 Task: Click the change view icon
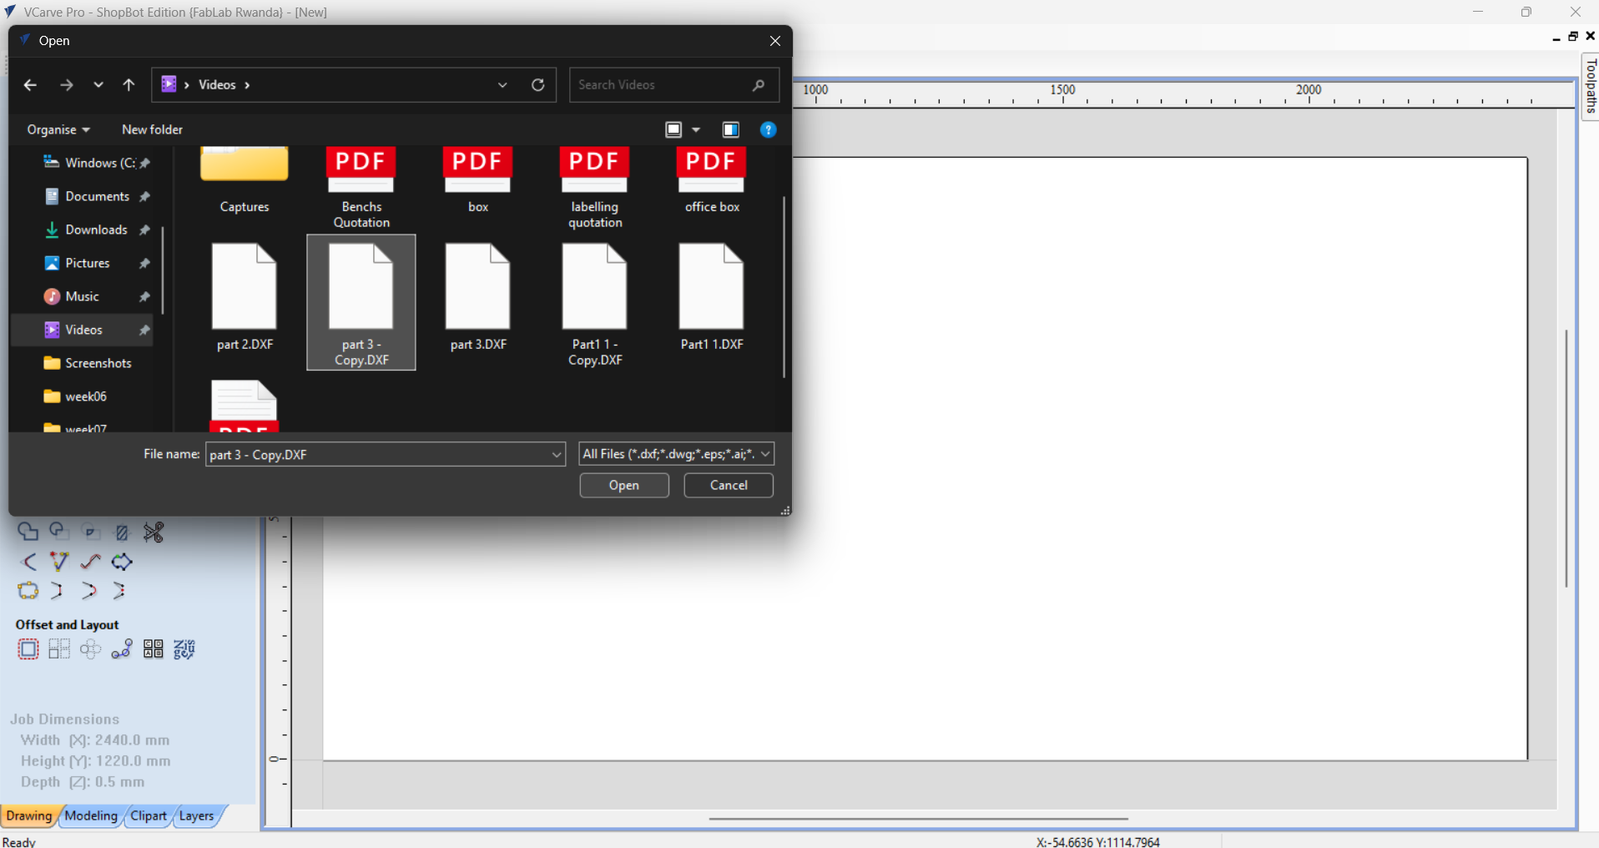click(x=673, y=129)
